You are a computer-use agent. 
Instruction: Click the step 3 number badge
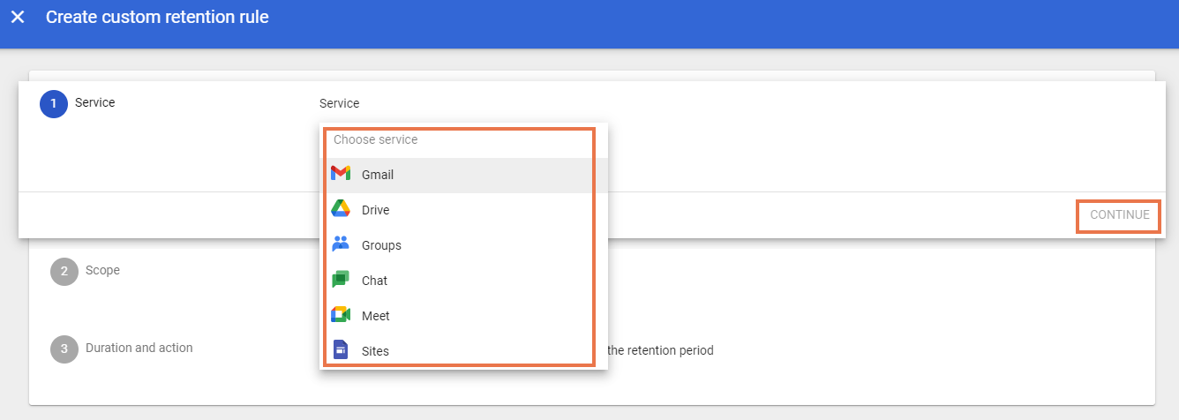coord(64,349)
